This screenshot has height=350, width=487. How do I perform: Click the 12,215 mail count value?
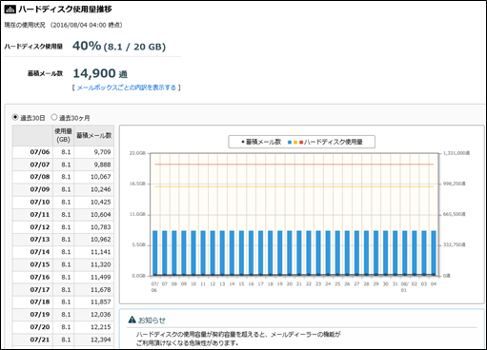point(101,327)
